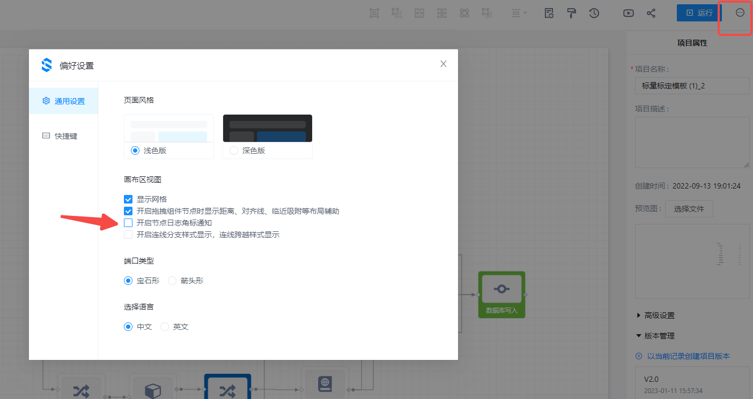
Task: Click the log document icon in toolbar
Action: [549, 13]
